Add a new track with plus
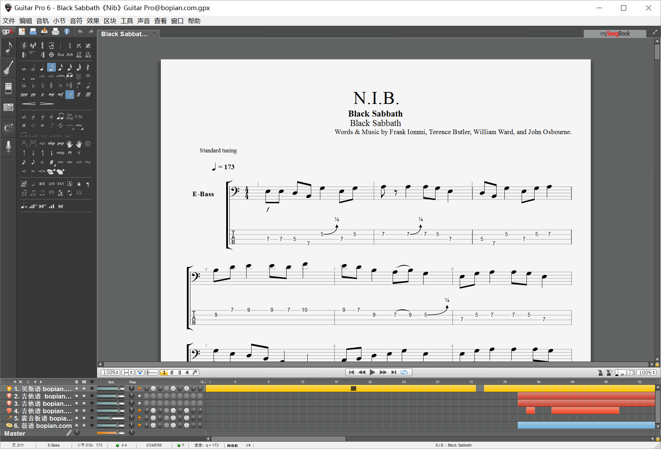The height and width of the screenshot is (449, 661). [x=15, y=382]
